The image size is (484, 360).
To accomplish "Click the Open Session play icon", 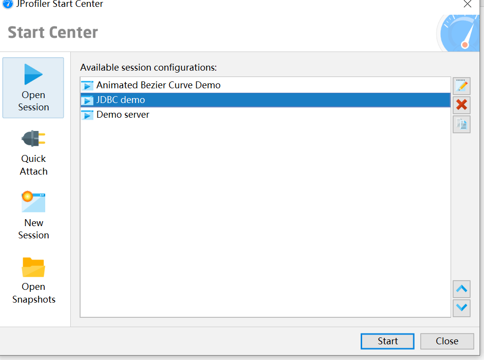I will click(x=33, y=75).
